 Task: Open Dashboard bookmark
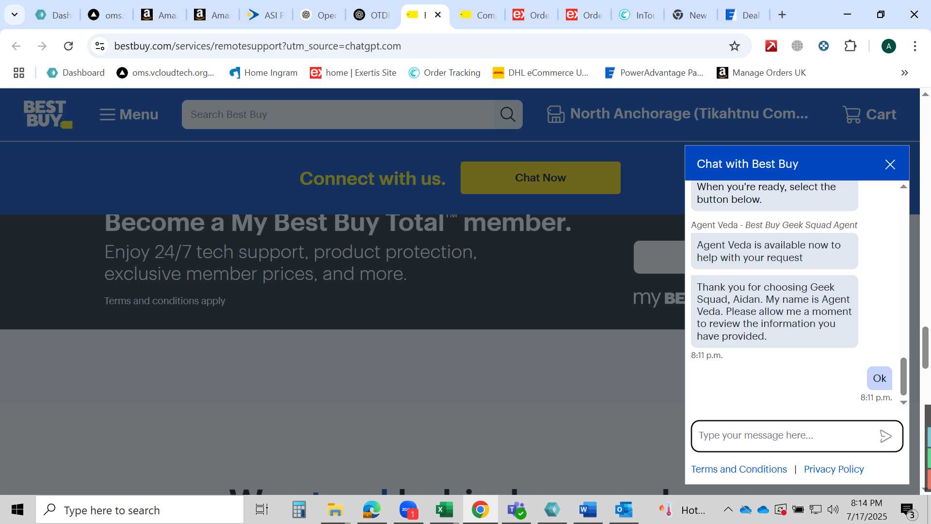point(76,73)
